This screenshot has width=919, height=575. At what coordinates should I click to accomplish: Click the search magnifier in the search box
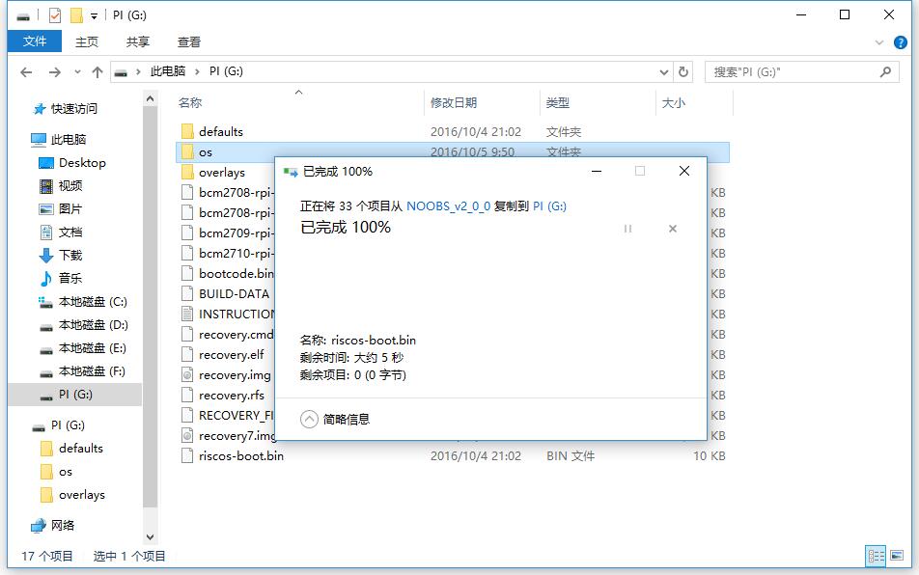pyautogui.click(x=885, y=70)
